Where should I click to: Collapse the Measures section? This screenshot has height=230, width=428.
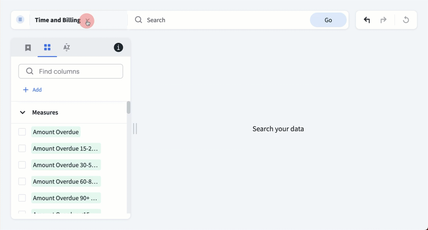pyautogui.click(x=22, y=113)
